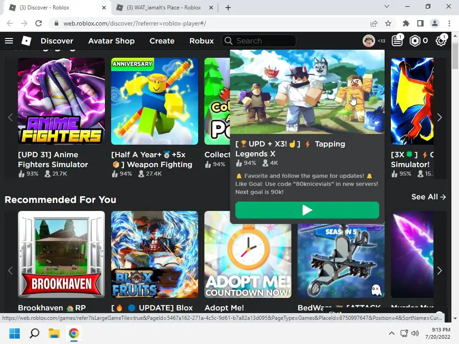459x344 pixels.
Task: Click the user avatar profile picture
Action: (368, 41)
